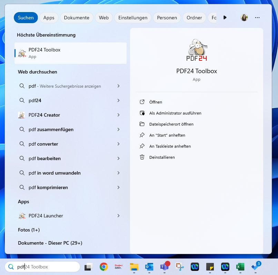Open Sticky Notes from the taskbar

pos(210,267)
